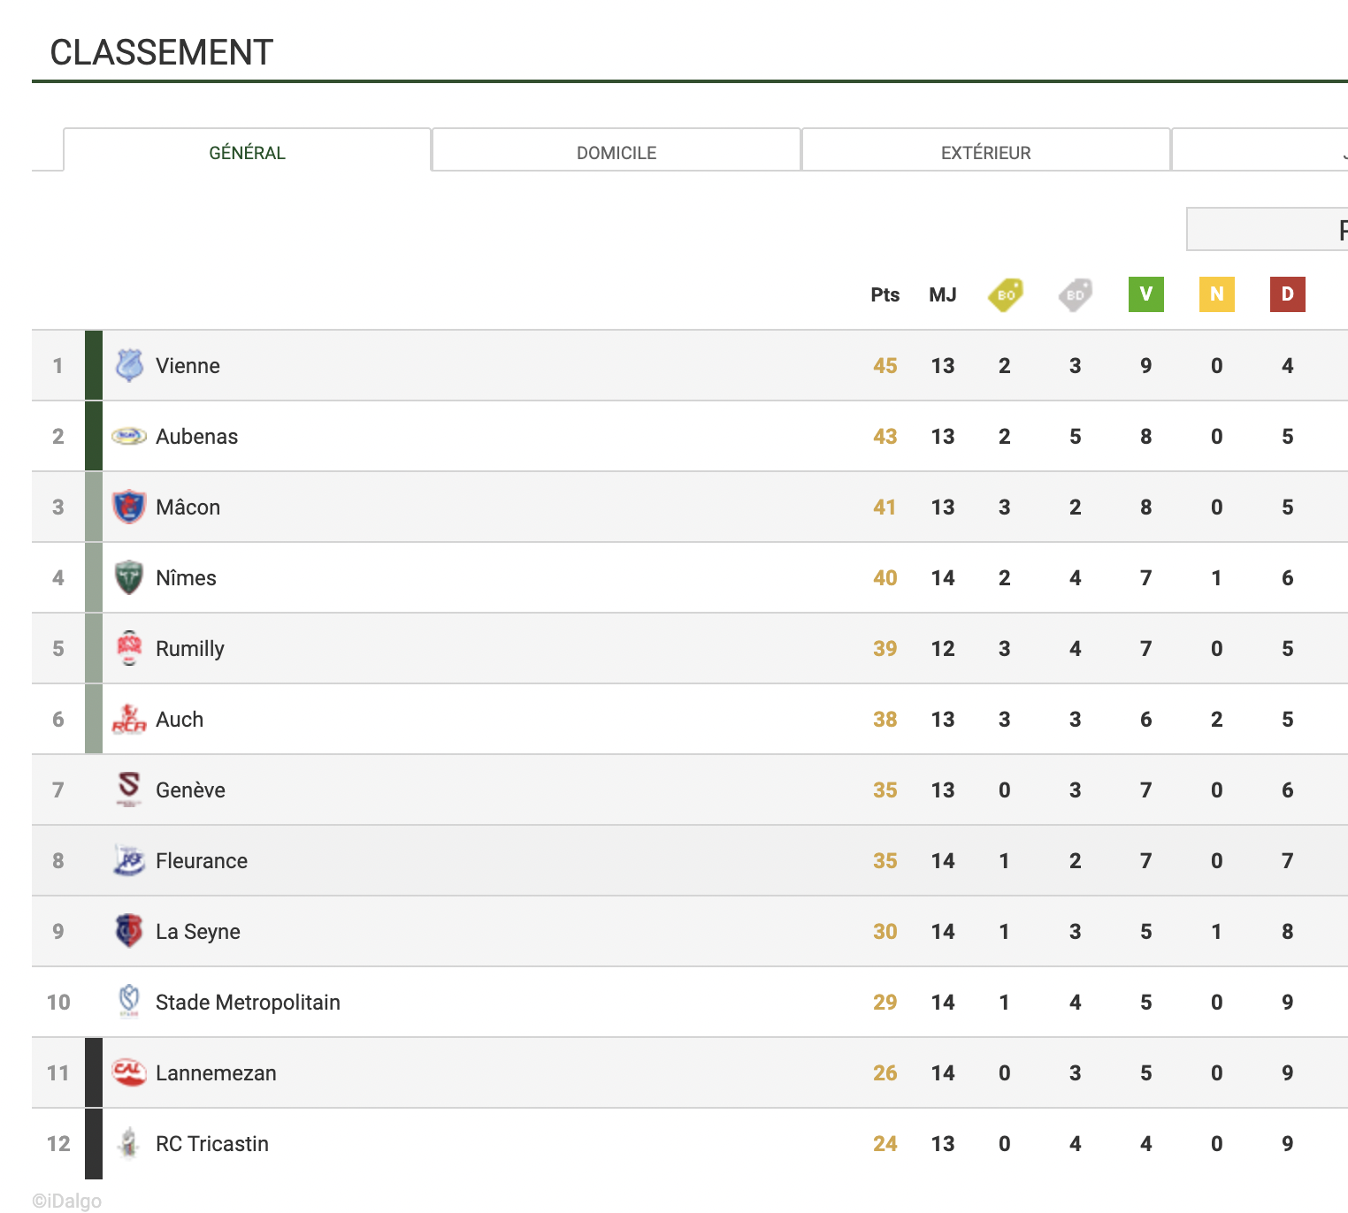The width and height of the screenshot is (1348, 1213).
Task: Click the green V victories header
Action: (x=1146, y=294)
